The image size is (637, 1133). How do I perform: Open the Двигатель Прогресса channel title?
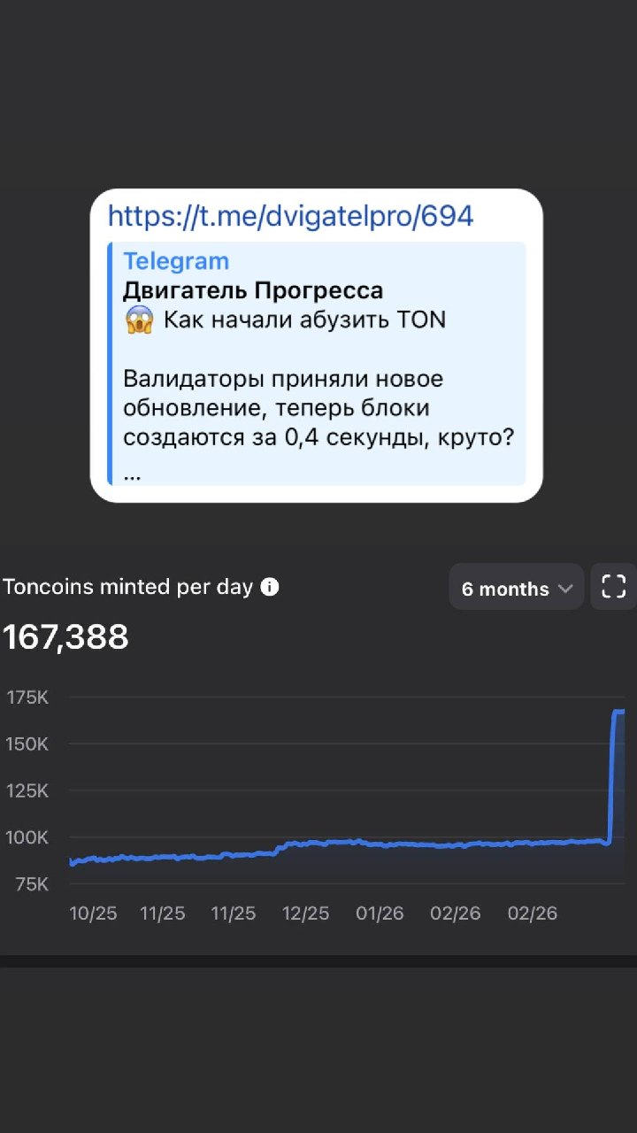point(253,290)
